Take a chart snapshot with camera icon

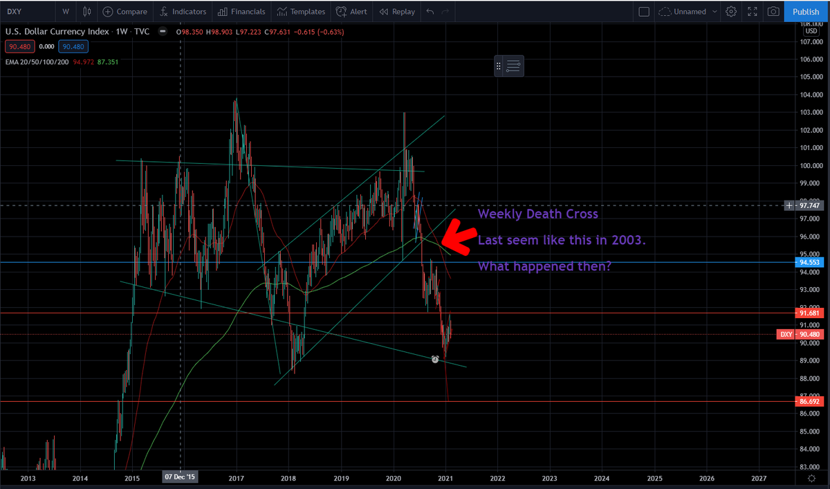773,11
